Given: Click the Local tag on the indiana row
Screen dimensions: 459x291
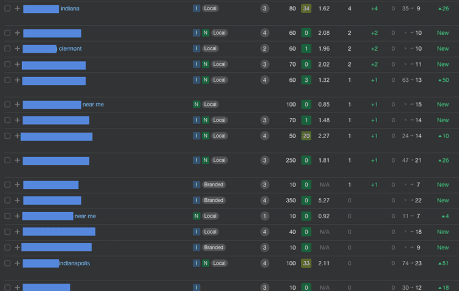Looking at the screenshot, I should click(x=211, y=9).
